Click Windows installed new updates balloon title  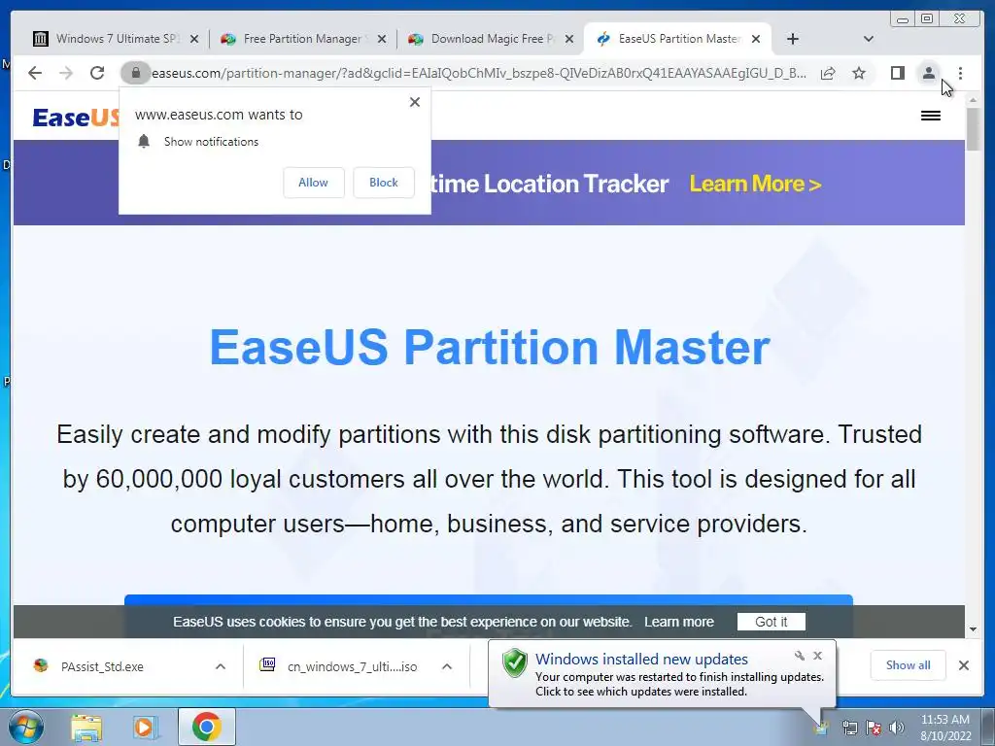641,660
